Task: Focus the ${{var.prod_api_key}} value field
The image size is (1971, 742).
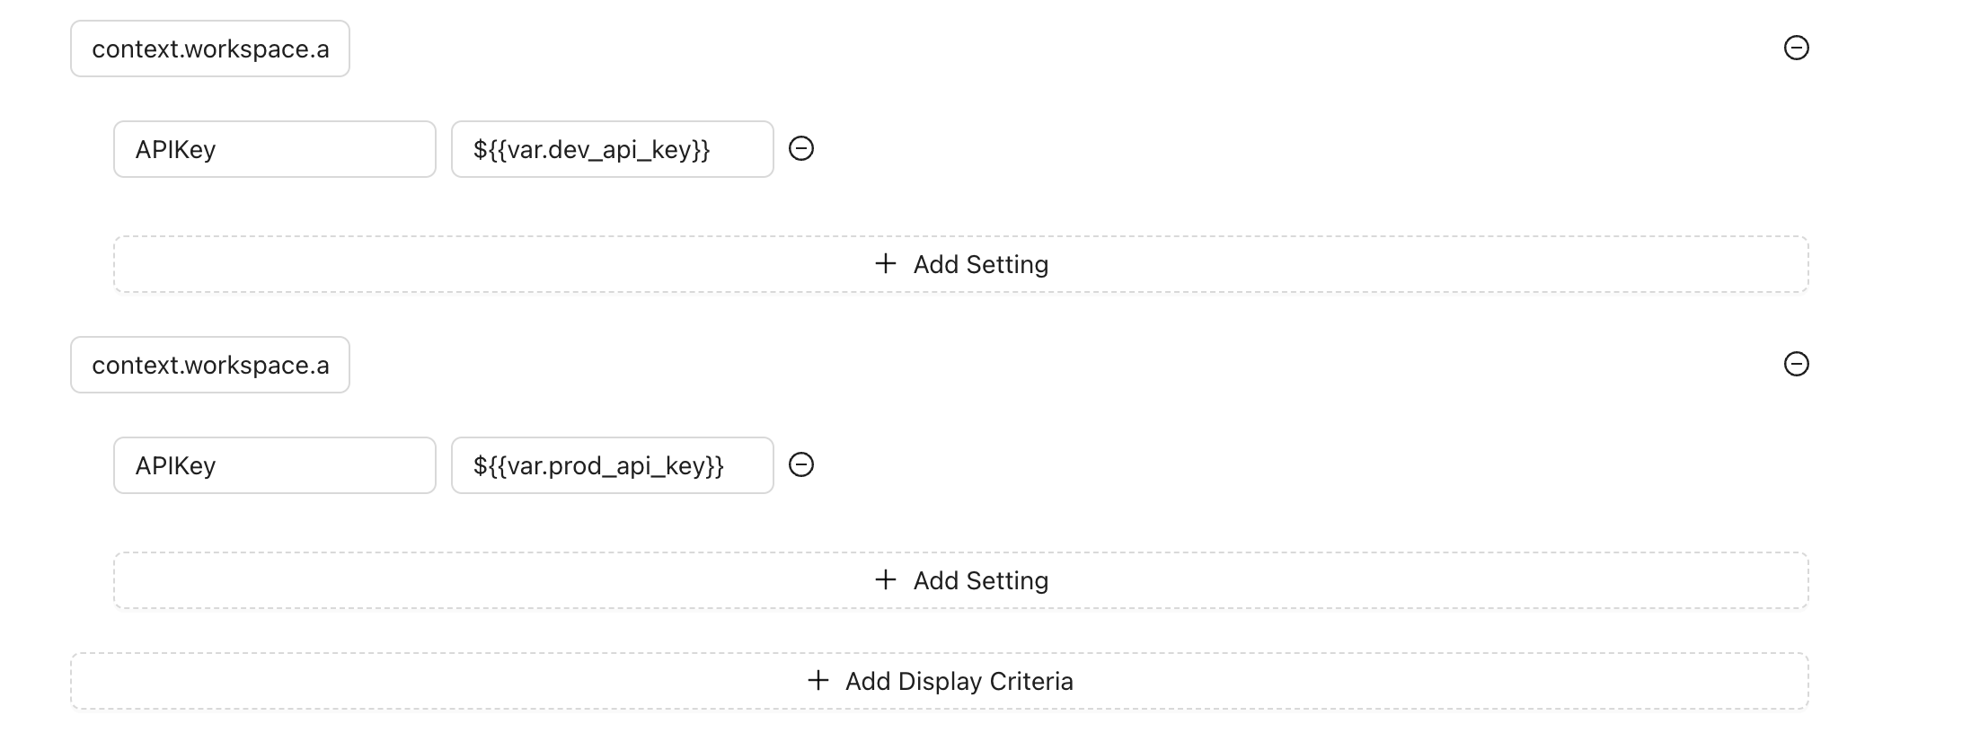Action: click(x=612, y=465)
